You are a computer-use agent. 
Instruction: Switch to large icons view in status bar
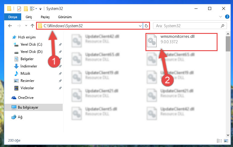[226, 140]
